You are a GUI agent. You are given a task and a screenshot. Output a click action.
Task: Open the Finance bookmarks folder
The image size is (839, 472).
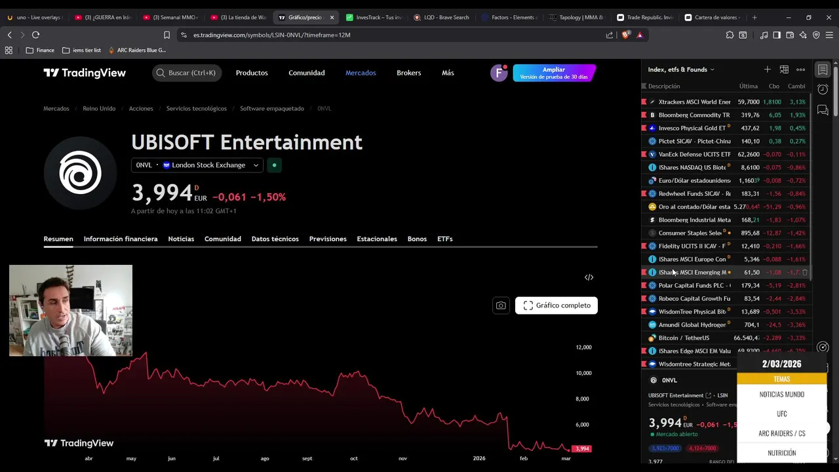point(40,50)
